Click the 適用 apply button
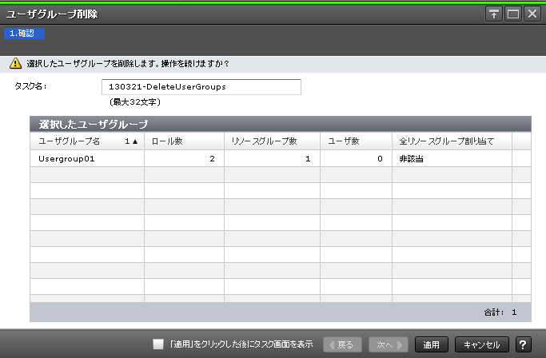This screenshot has height=358, width=546. (431, 344)
